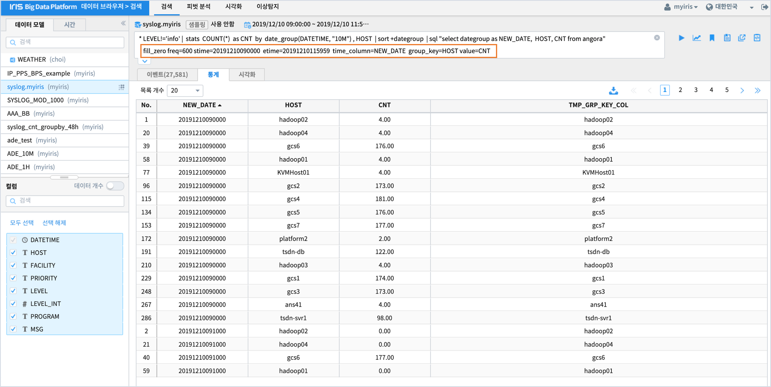771x387 pixels.
Task: Switch to the 데이터 모델 side tab
Action: pyautogui.click(x=30, y=24)
